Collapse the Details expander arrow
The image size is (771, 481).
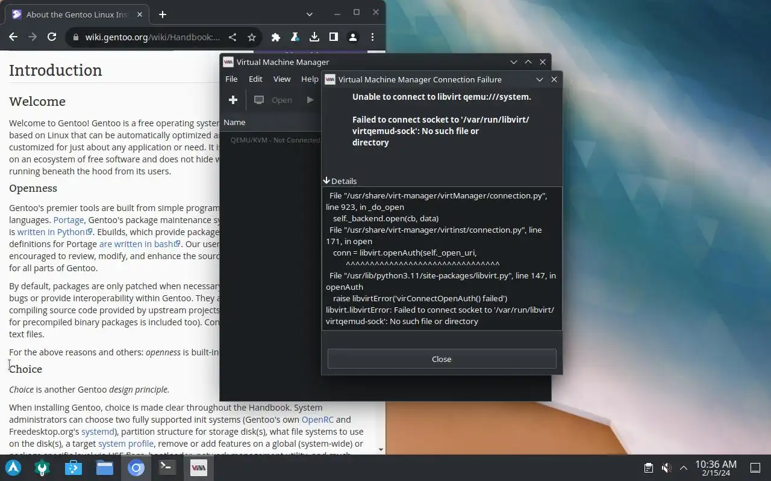pos(326,180)
